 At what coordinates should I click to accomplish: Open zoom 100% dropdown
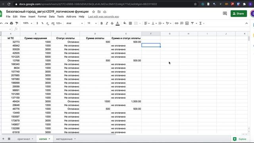coord(27,23)
